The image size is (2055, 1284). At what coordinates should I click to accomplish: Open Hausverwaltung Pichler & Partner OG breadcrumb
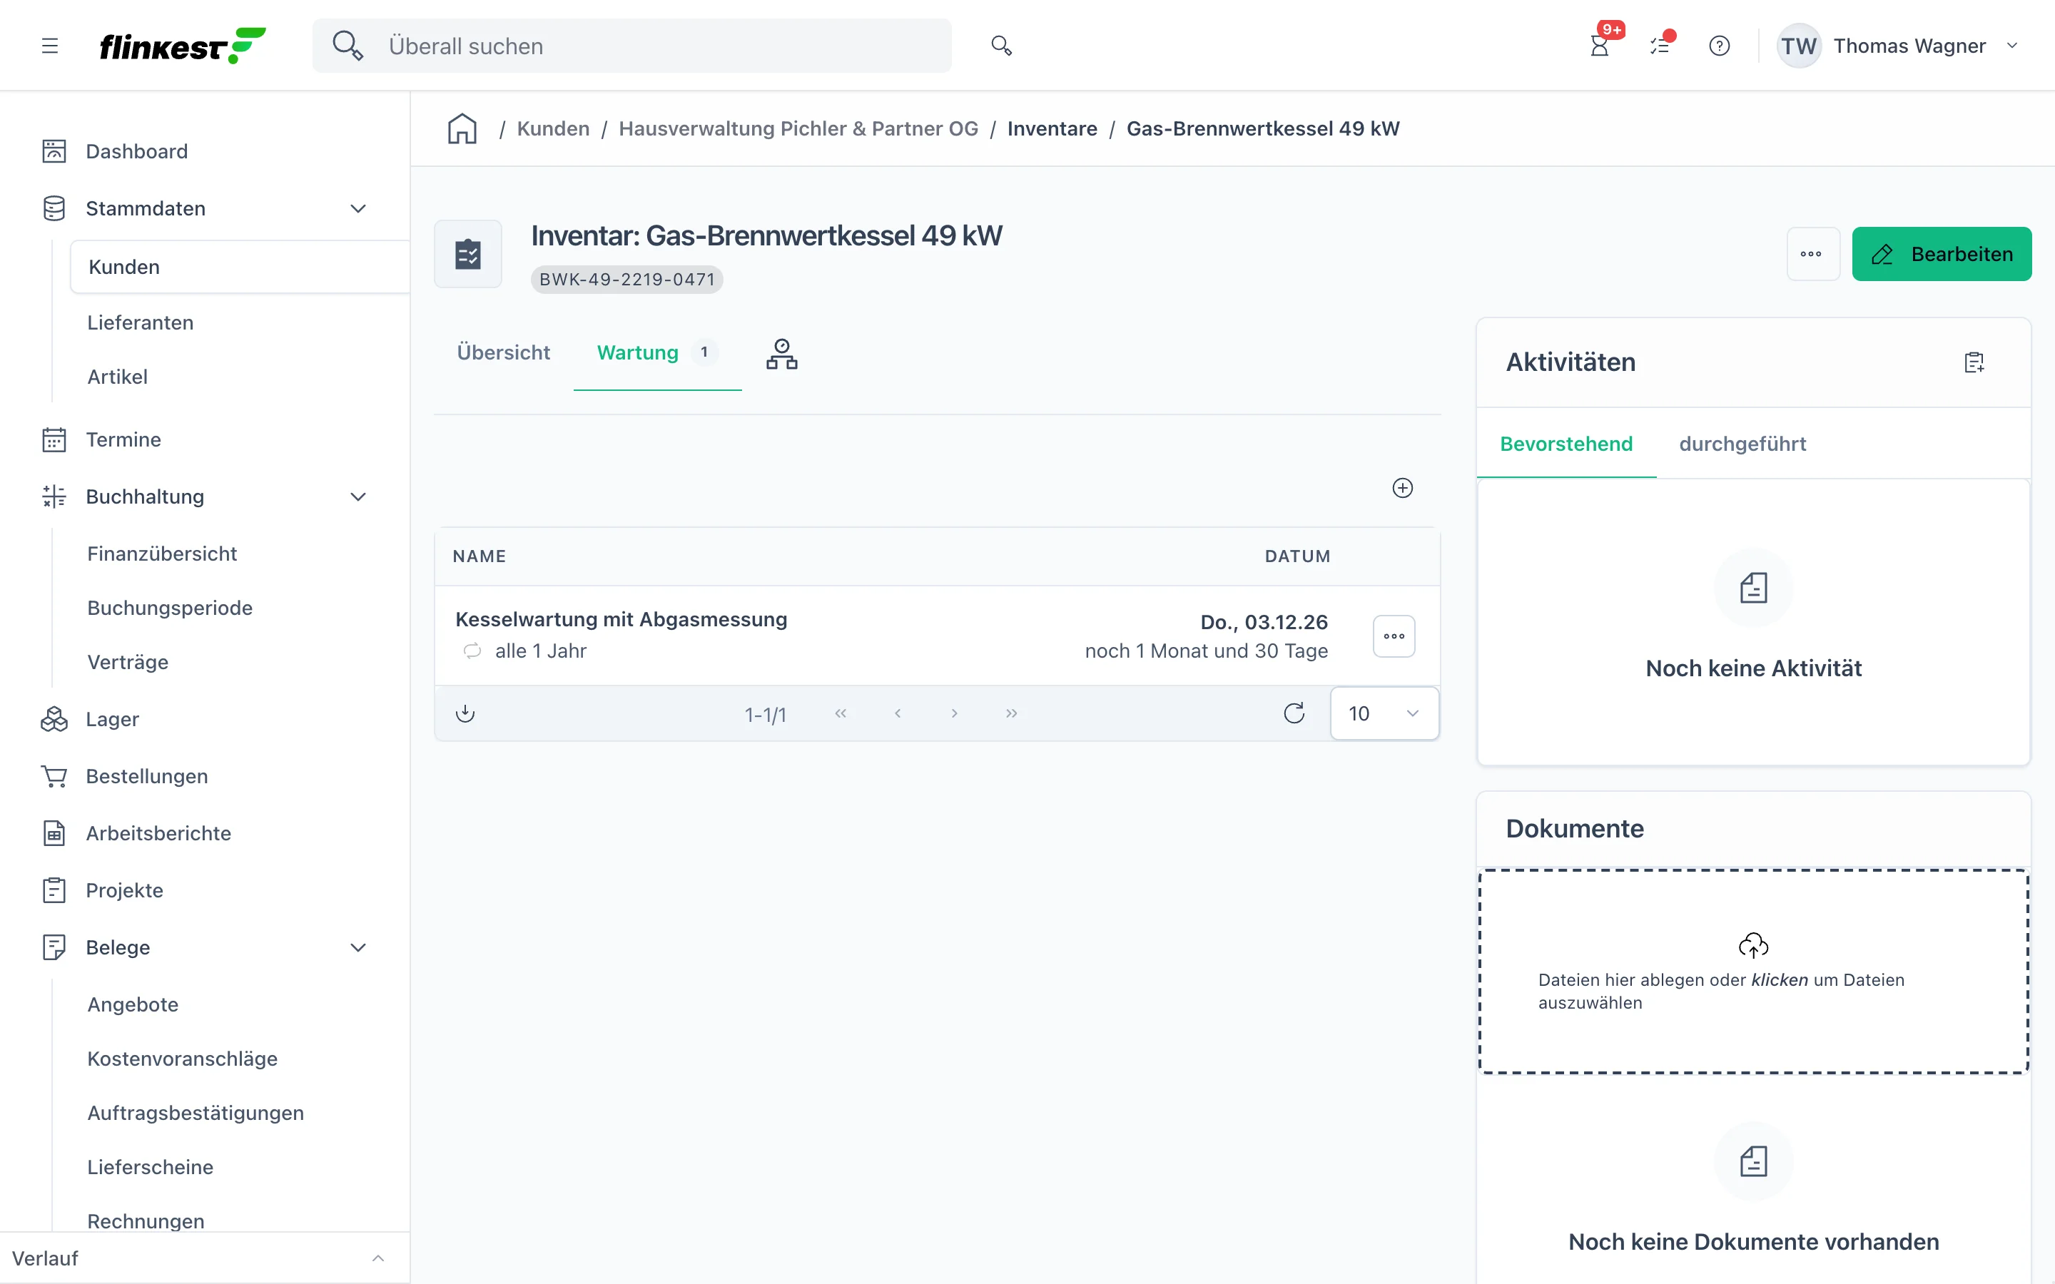pos(798,129)
